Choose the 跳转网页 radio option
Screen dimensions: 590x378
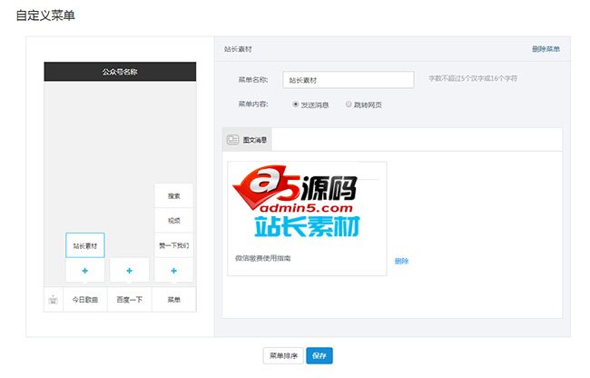pos(349,104)
